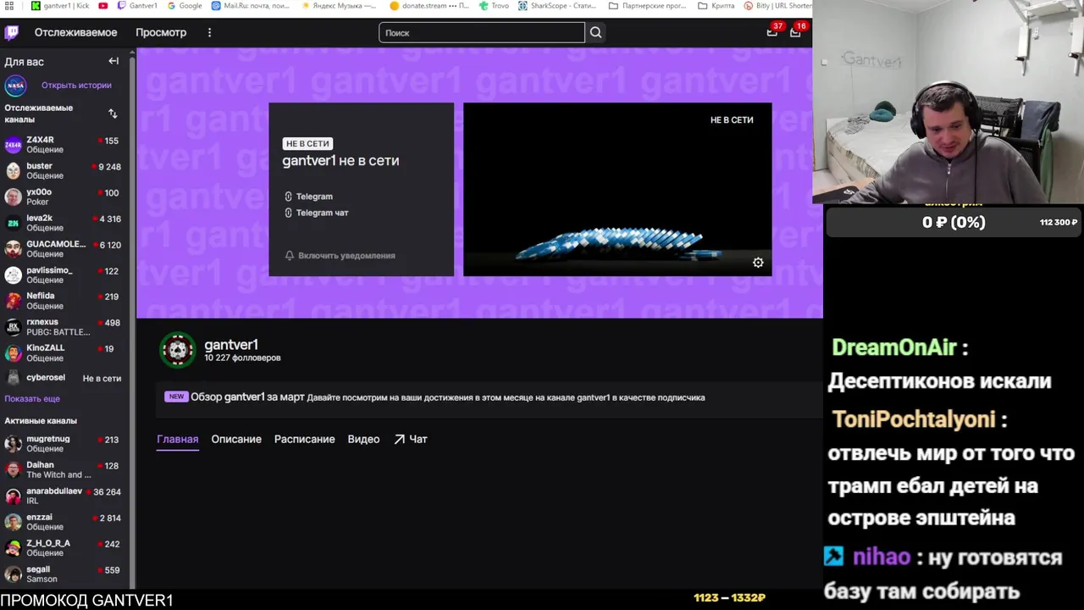Open the NASA story avatar

(x=15, y=86)
